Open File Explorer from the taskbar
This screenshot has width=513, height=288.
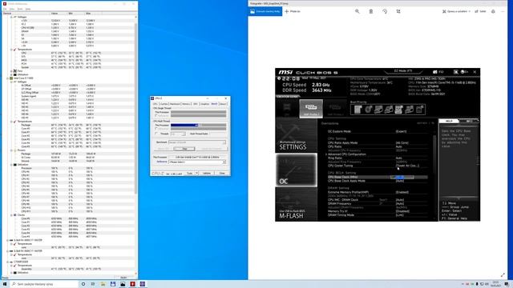103,284
